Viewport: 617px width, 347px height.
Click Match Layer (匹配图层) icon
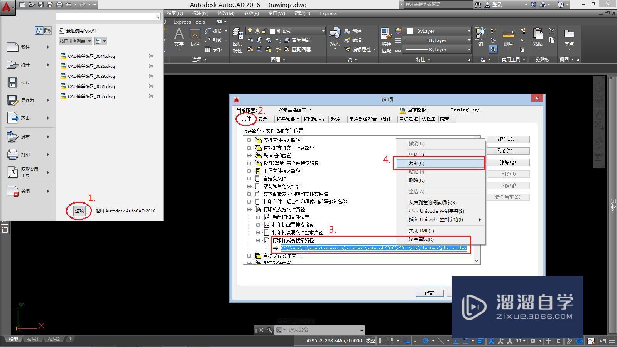(x=287, y=49)
